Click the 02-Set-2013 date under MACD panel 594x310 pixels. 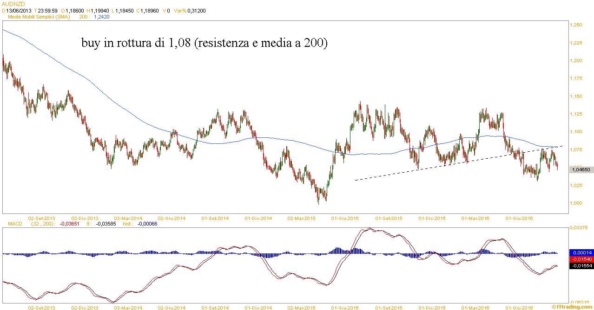(42, 307)
